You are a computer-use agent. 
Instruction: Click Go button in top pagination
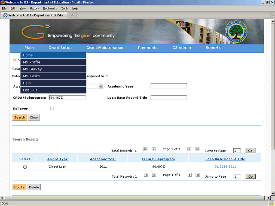(250, 151)
